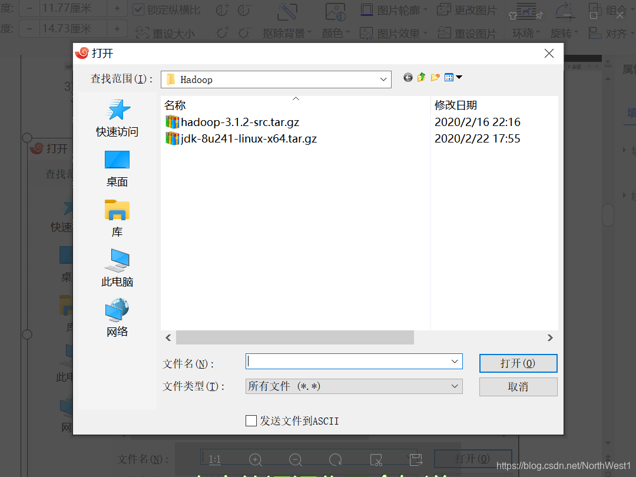636x477 pixels.
Task: Decrease the 11.77厘米 height value
Action: point(29,8)
